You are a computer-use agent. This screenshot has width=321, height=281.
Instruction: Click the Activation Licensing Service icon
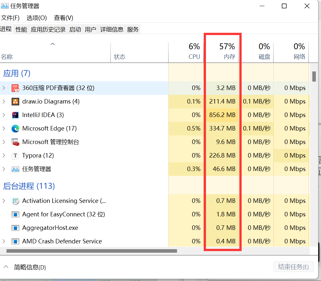15,201
